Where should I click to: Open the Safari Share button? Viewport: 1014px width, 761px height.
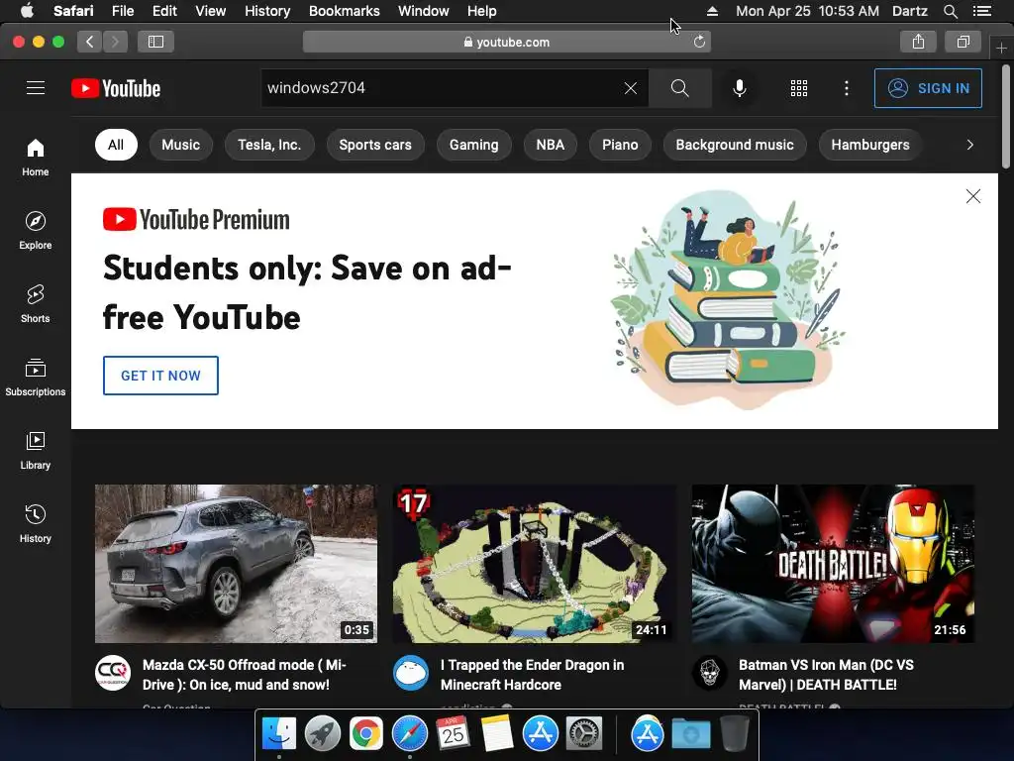[918, 42]
